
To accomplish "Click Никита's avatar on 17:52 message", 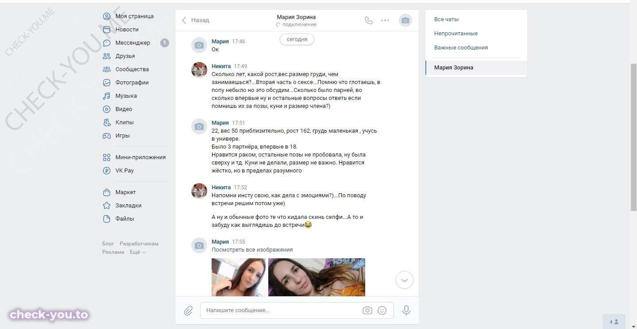I will click(x=199, y=191).
